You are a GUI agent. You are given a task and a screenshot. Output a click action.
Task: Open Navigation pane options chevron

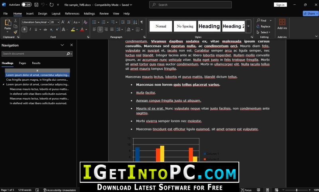pyautogui.click(x=62, y=45)
